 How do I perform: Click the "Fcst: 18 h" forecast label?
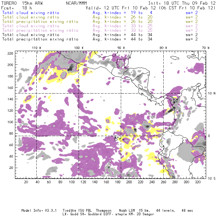click(16, 8)
